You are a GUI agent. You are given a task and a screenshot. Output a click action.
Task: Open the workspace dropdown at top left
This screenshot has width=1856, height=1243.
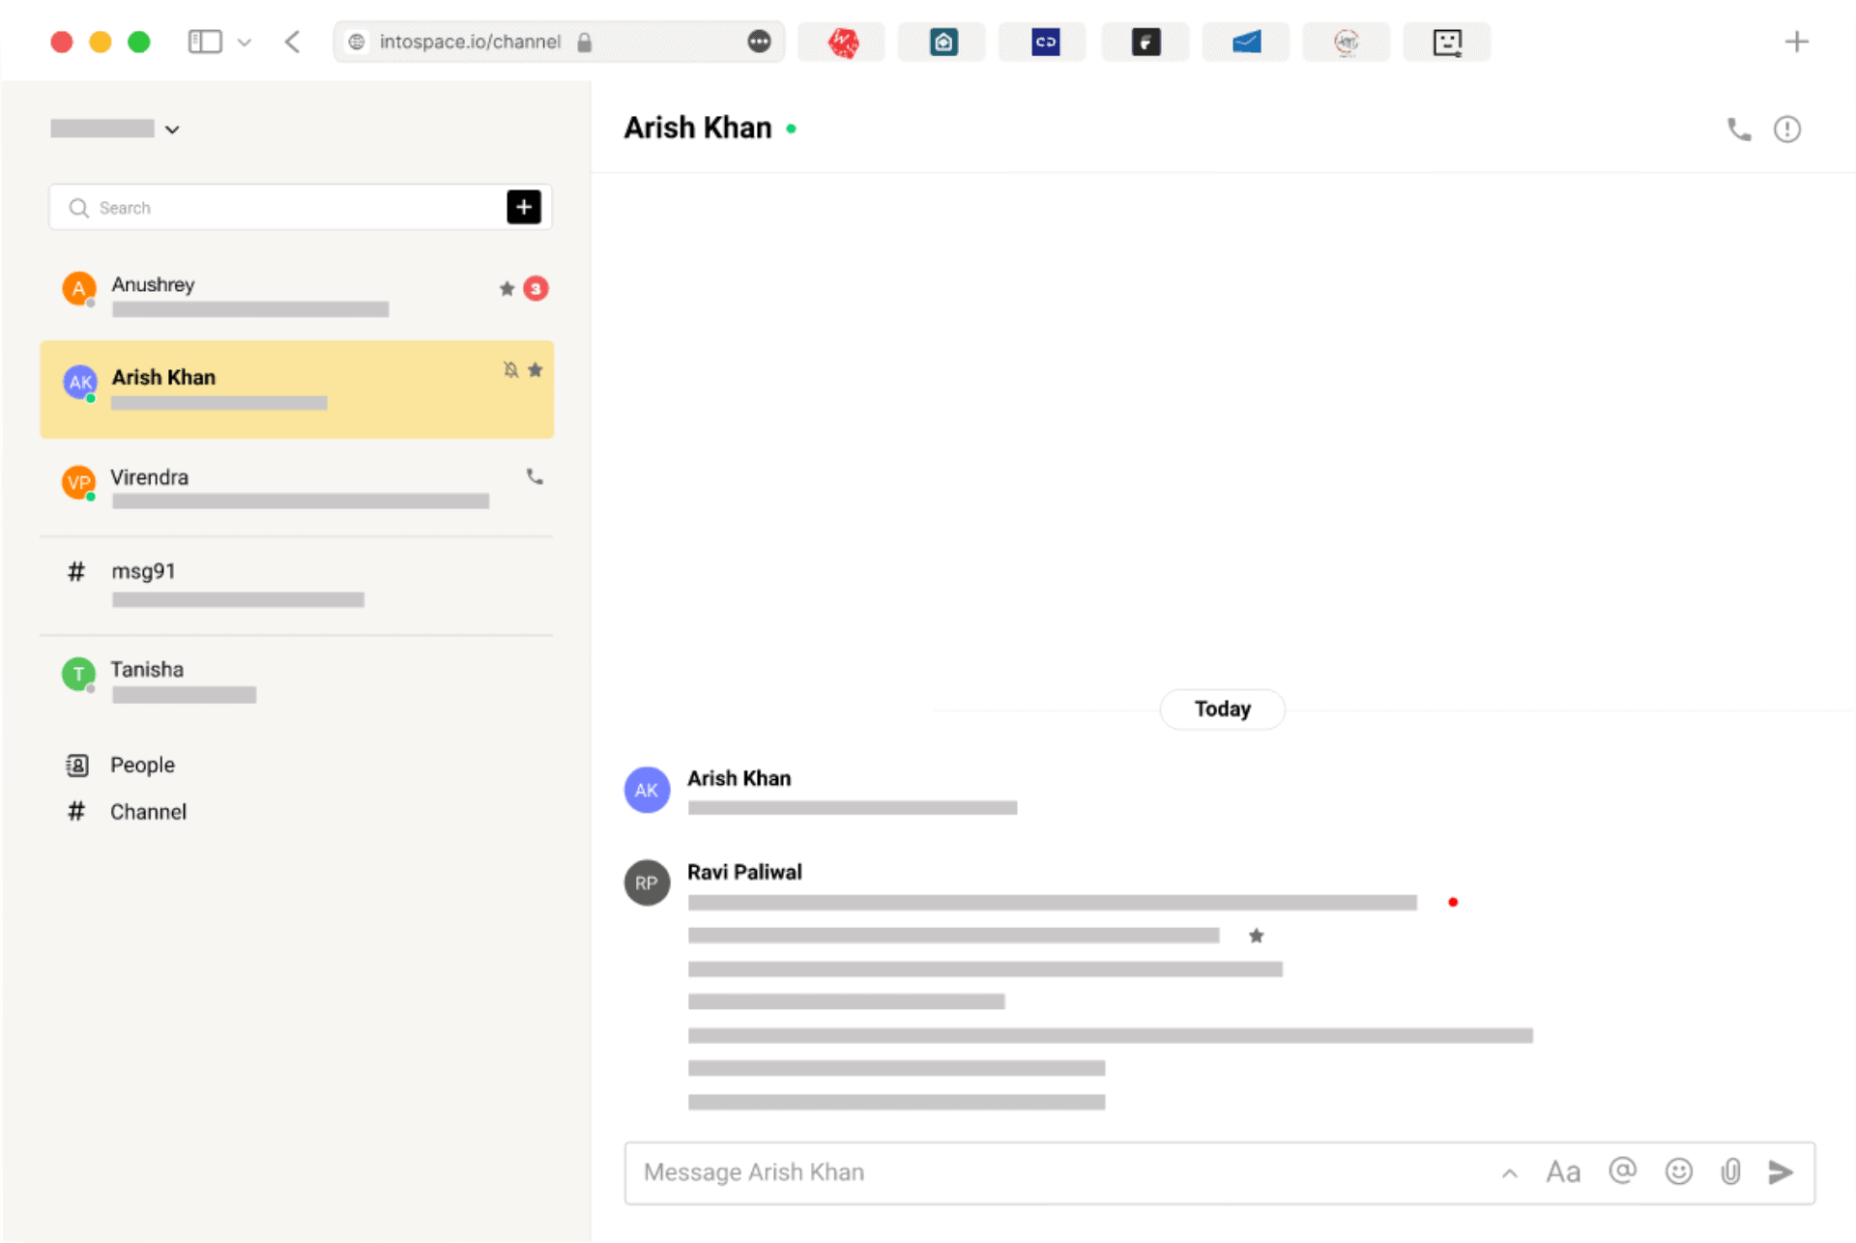(x=172, y=128)
